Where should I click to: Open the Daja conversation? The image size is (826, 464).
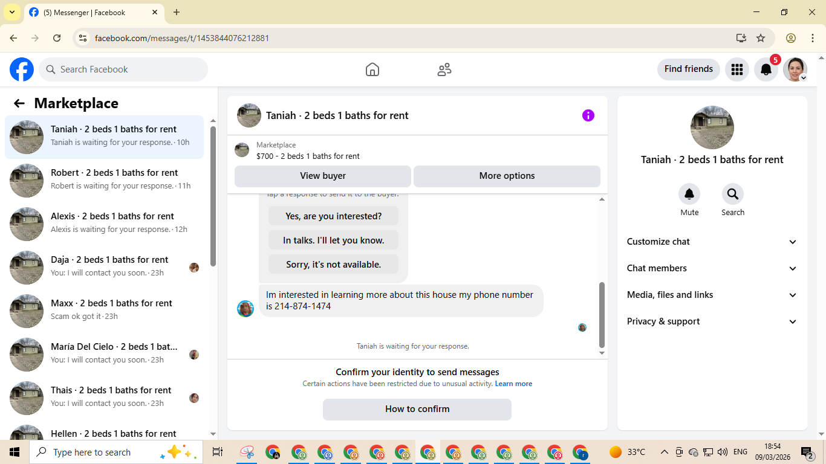[x=104, y=268]
